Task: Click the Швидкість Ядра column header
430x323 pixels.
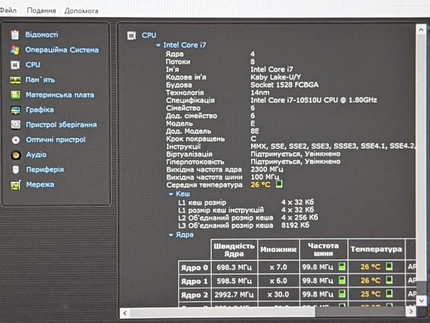Action: click(234, 250)
